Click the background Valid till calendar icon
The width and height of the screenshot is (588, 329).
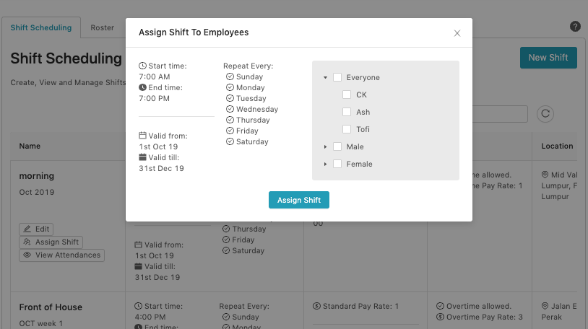click(x=139, y=266)
